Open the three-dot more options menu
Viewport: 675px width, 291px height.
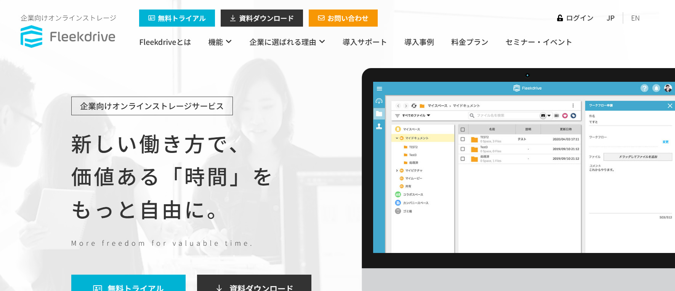click(573, 106)
